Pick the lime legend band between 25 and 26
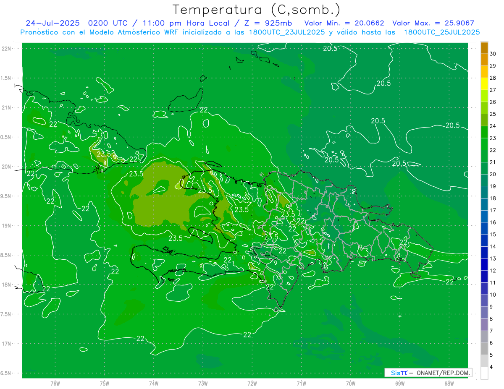504x389 pixels. (484, 108)
